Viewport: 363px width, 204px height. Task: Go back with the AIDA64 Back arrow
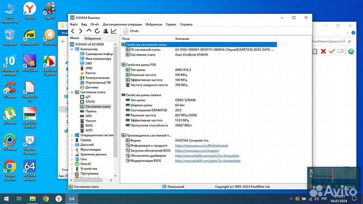pos(73,31)
